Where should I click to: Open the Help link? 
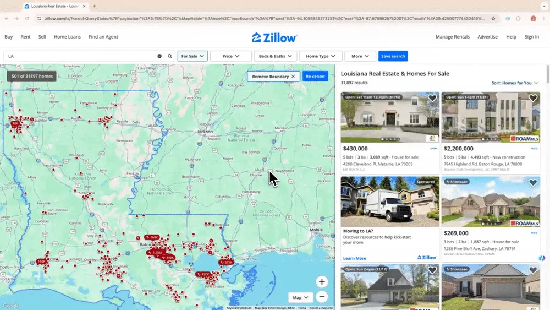[x=511, y=37]
